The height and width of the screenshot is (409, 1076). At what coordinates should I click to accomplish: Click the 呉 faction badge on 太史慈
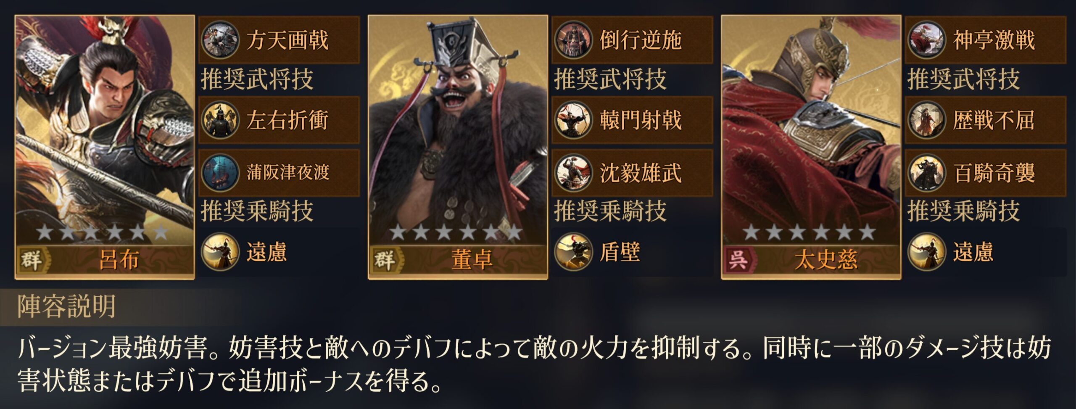coord(738,259)
